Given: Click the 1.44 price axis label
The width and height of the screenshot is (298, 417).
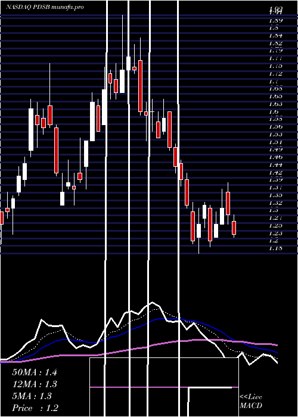Looking at the screenshot, I should [x=275, y=165].
